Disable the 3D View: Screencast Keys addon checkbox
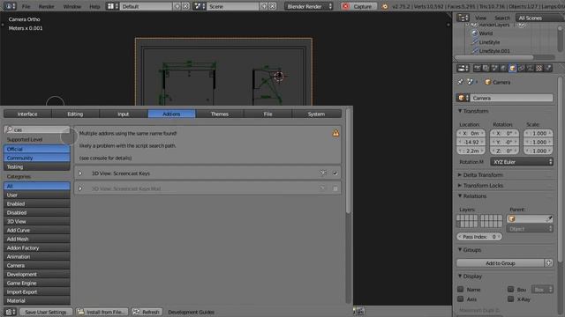This screenshot has width=565, height=317. 335,173
